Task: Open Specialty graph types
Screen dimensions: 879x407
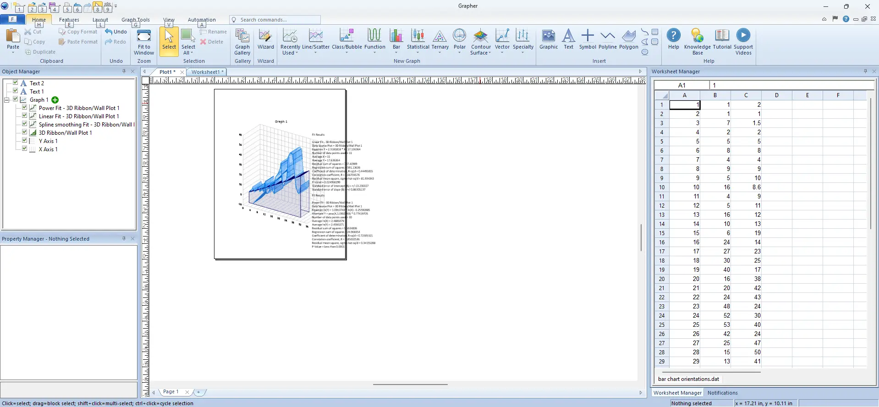Action: pos(523,41)
